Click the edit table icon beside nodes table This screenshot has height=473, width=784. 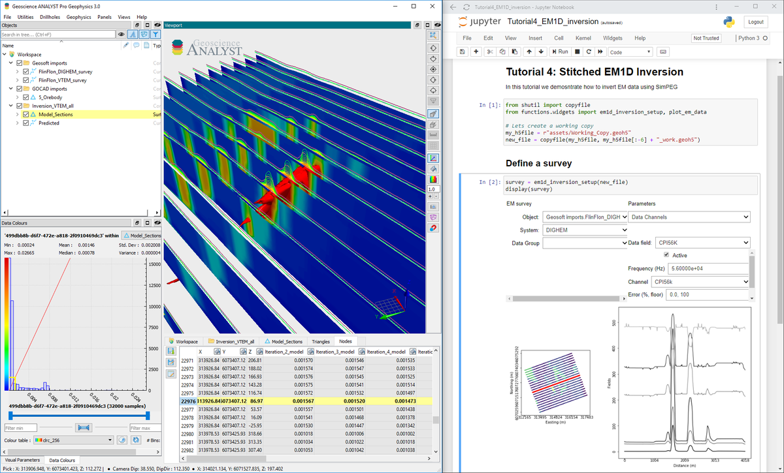171,373
